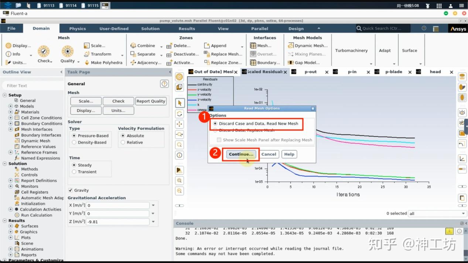The height and width of the screenshot is (263, 468).
Task: Click the user account icon in system bar
Action: pyautogui.click(x=451, y=6)
